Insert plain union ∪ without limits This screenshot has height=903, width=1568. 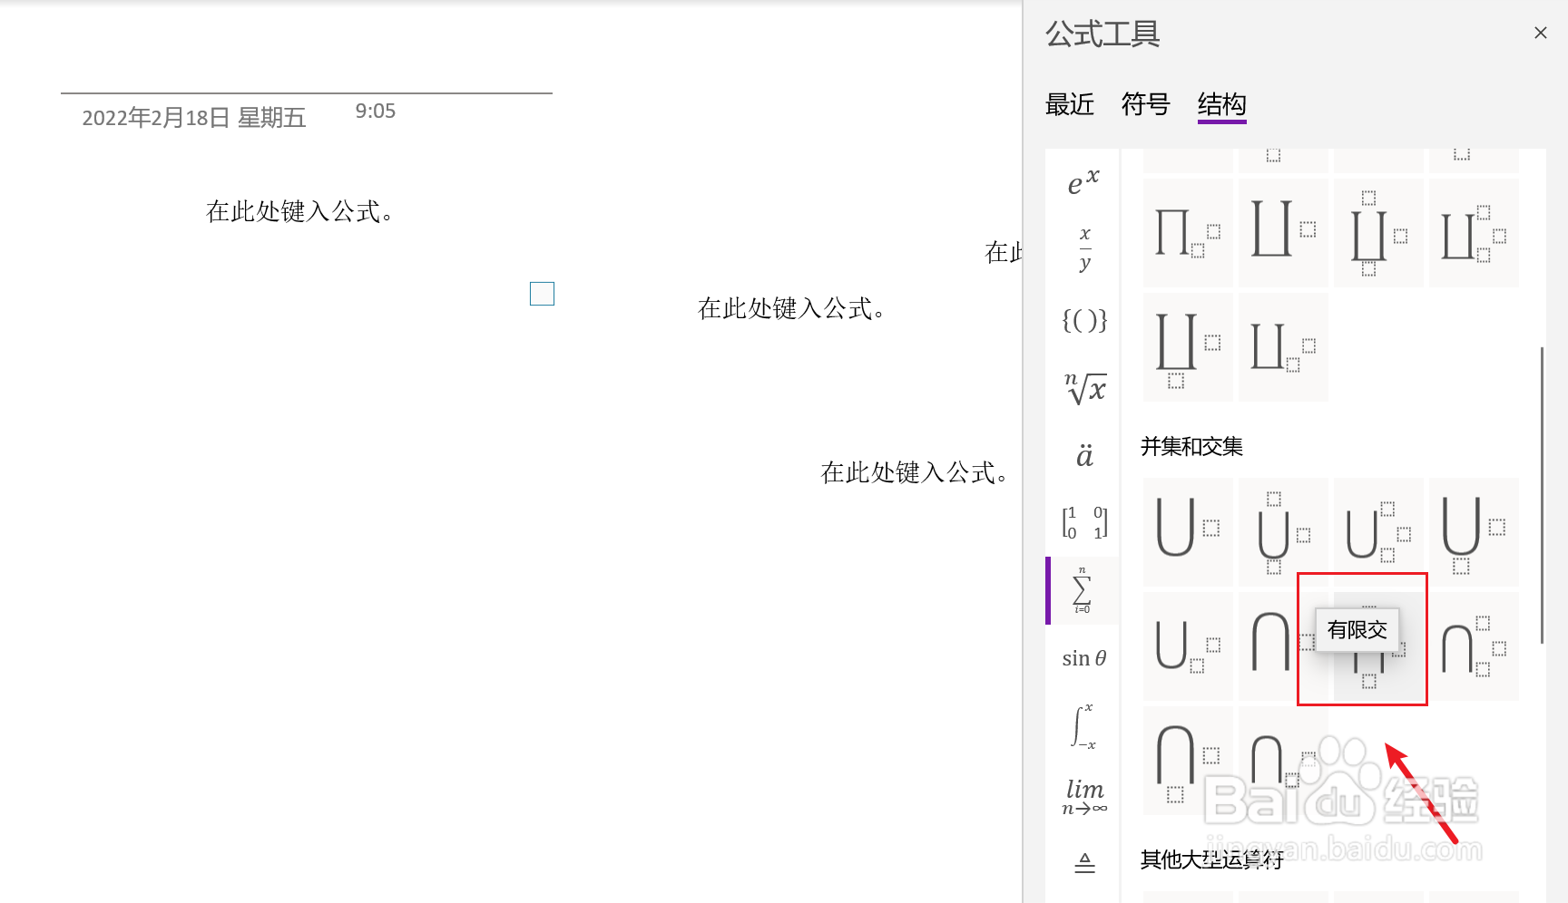tap(1188, 532)
